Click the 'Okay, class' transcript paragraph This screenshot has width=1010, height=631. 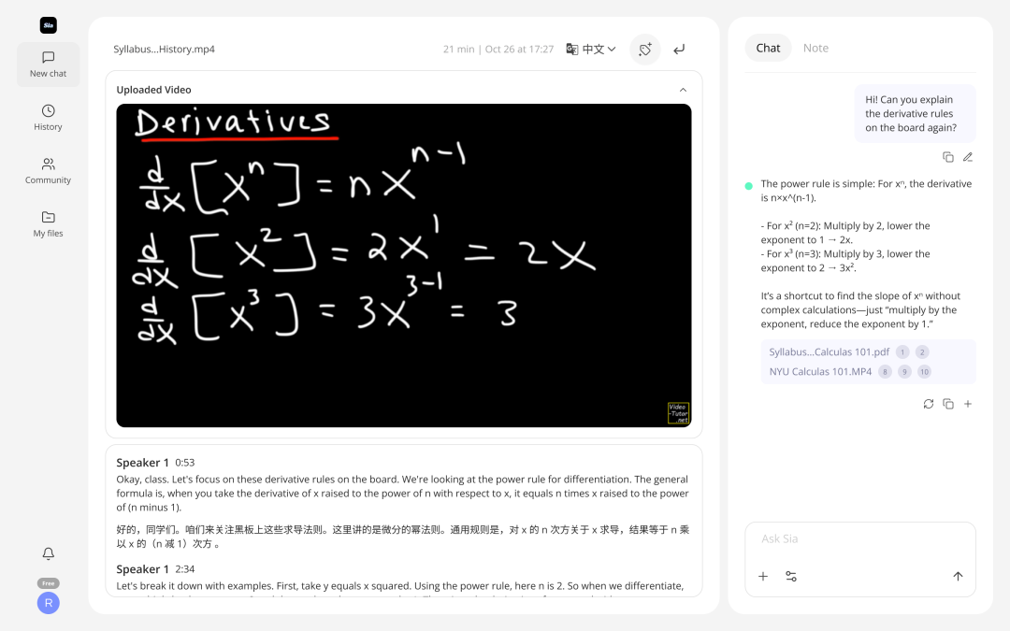(x=402, y=494)
